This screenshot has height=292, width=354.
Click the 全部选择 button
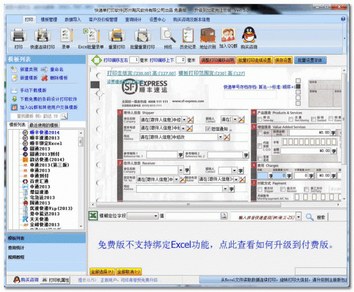click(x=102, y=271)
